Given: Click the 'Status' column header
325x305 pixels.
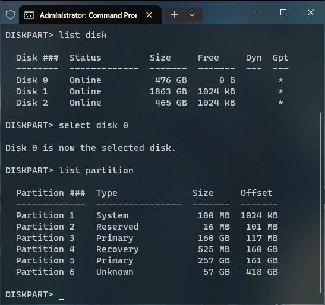Looking at the screenshot, I should [x=86, y=58].
